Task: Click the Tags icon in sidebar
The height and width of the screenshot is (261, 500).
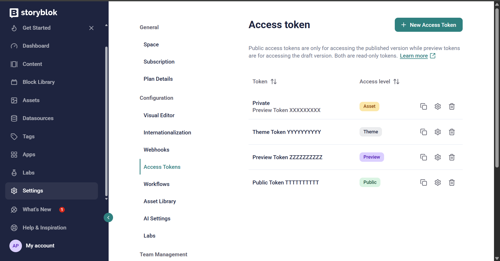Action: pyautogui.click(x=14, y=136)
